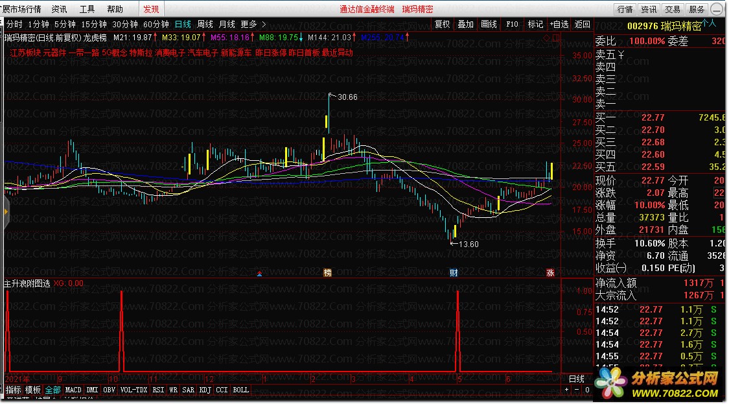This screenshot has width=729, height=404.
Task: Click the red square icon above the chart
Action: click(555, 37)
